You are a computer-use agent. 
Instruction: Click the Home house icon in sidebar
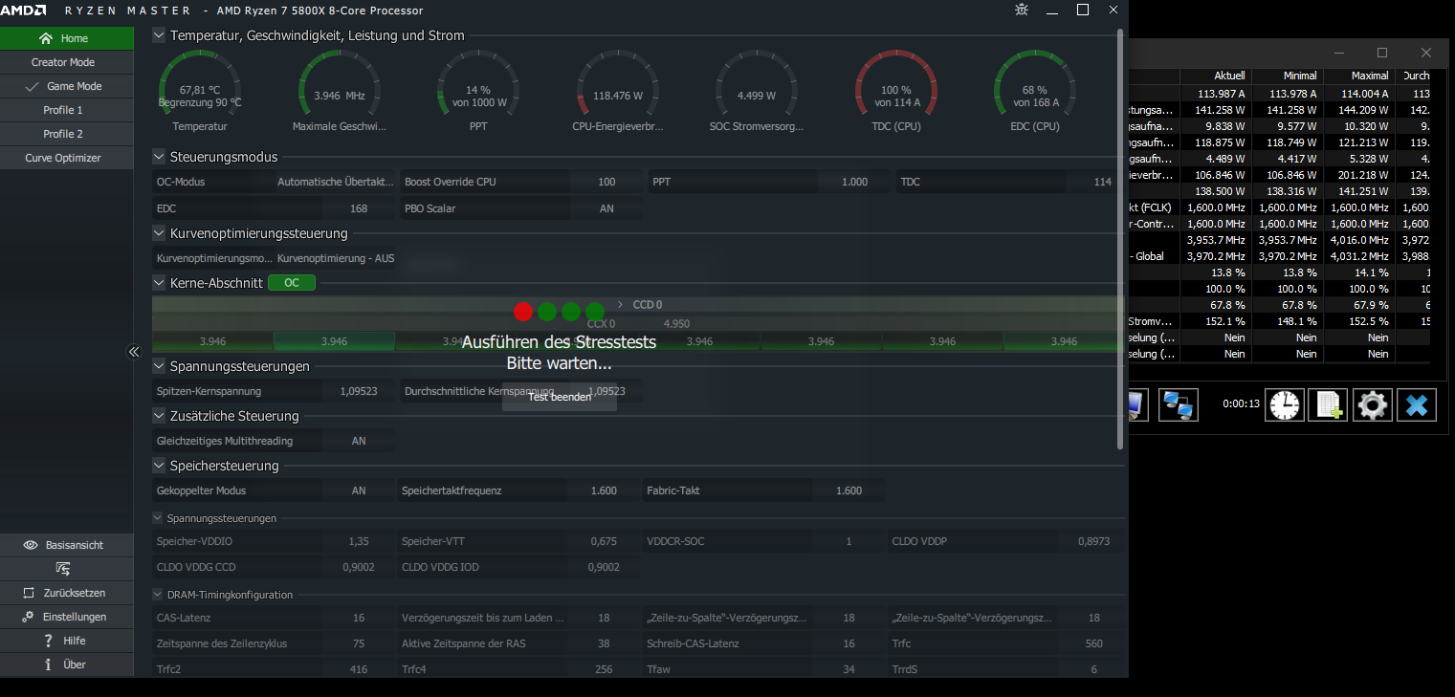[45, 38]
